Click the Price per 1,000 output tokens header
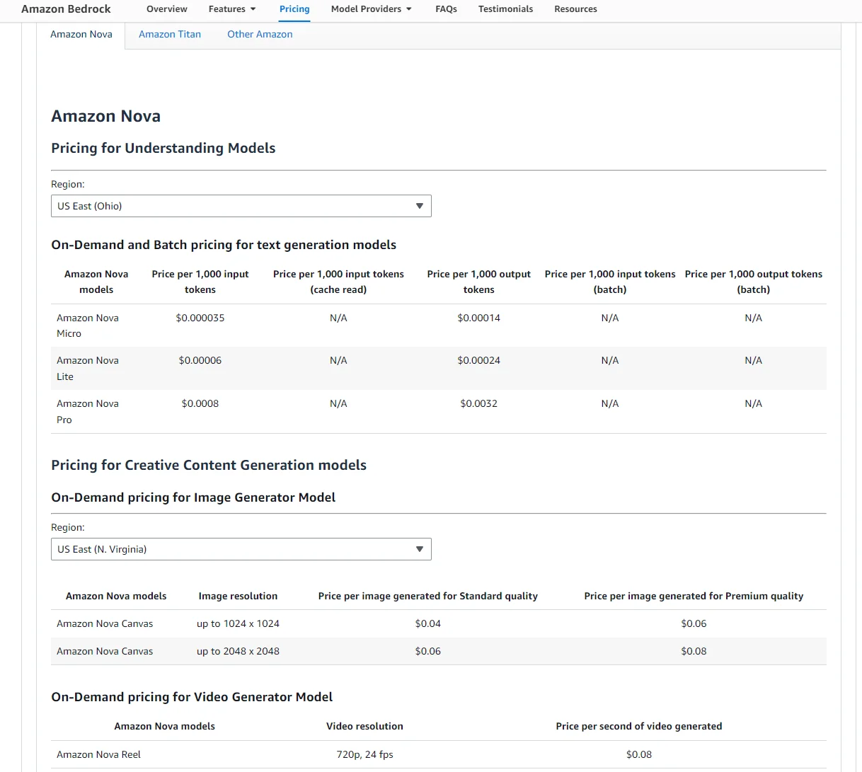862x772 pixels. coord(479,282)
